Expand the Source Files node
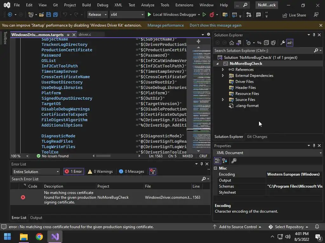The height and width of the screenshot is (243, 325). tap(223, 100)
